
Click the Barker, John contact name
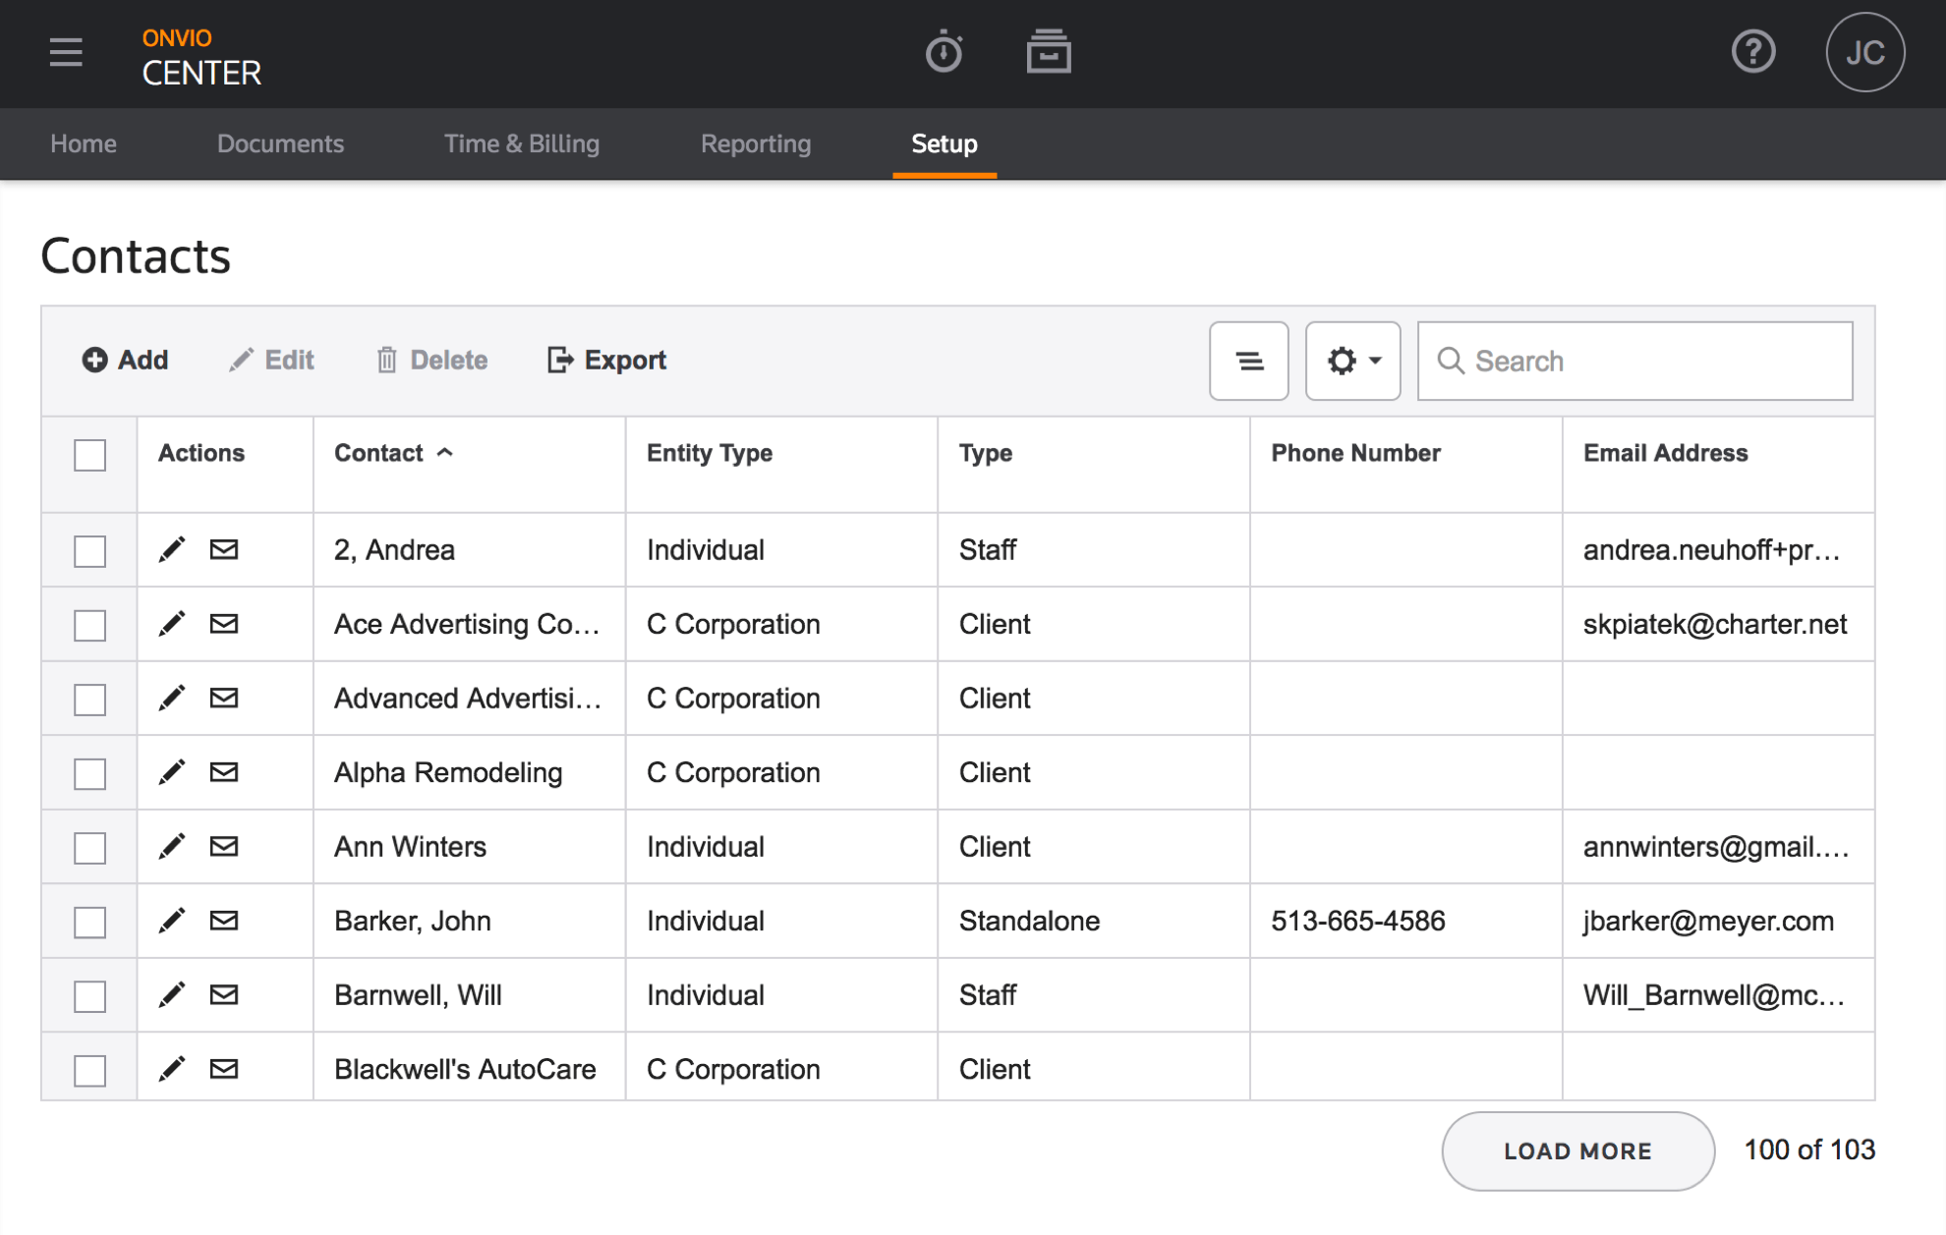[413, 921]
